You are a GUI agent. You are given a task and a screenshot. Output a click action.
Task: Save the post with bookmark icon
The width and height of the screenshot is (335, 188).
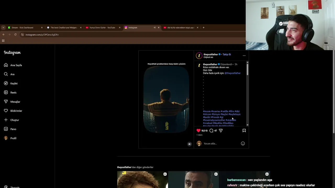pyautogui.click(x=244, y=131)
